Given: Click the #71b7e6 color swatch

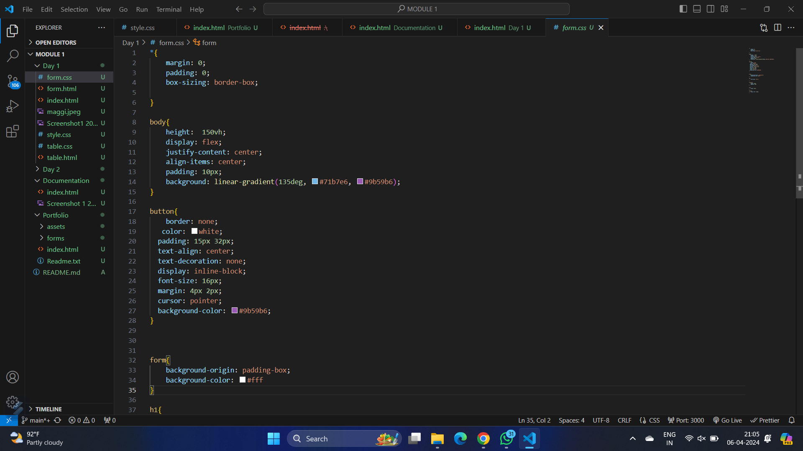Looking at the screenshot, I should tap(315, 182).
